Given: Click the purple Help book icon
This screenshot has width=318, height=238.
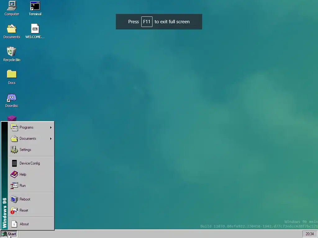Looking at the screenshot, I should tap(14, 174).
